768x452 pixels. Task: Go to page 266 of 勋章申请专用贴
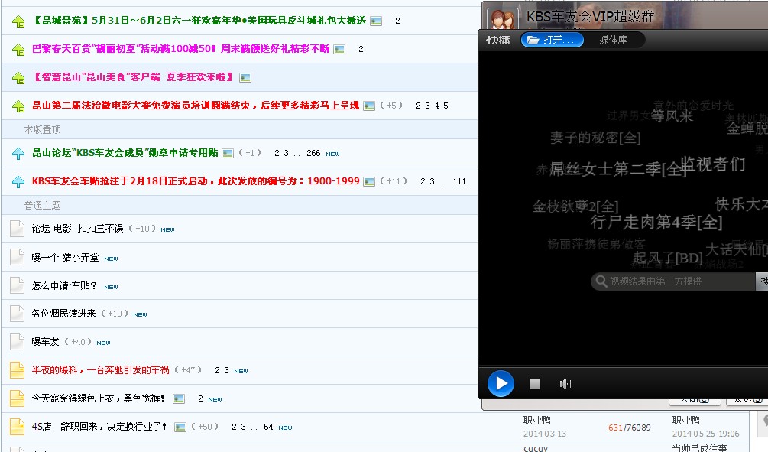[313, 154]
